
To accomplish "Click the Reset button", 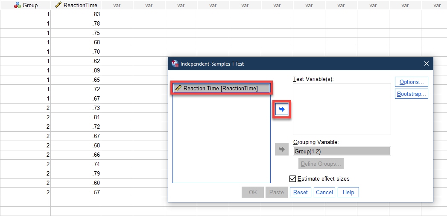I will [301, 192].
